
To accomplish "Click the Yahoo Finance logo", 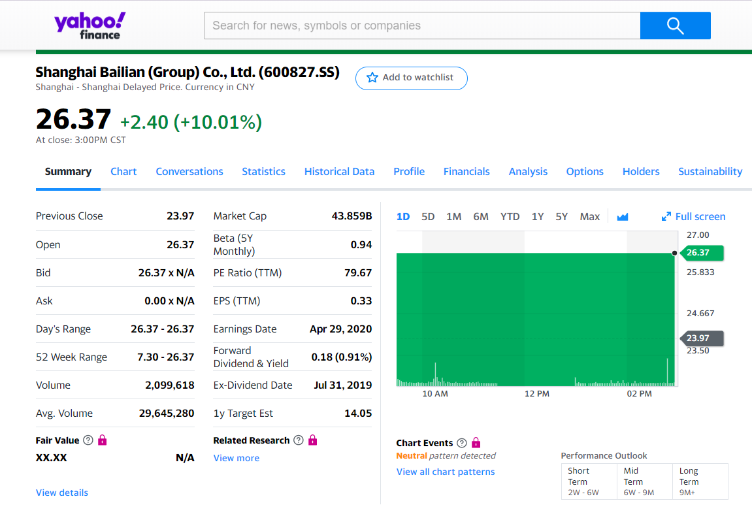I will [90, 26].
